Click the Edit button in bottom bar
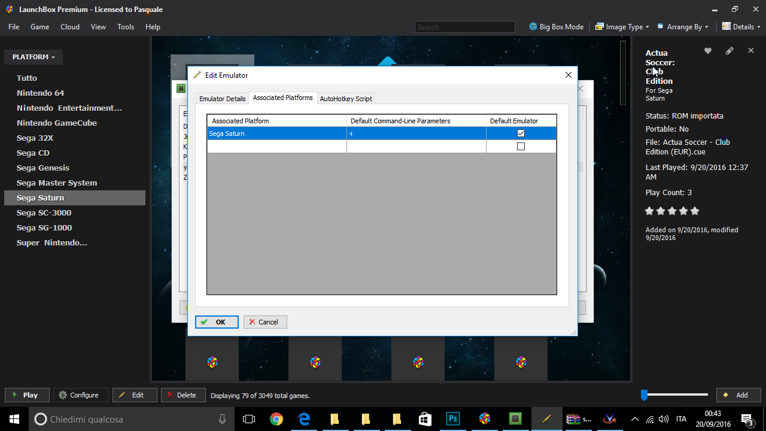 (135, 395)
